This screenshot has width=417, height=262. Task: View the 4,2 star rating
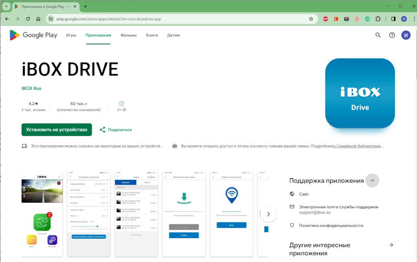pyautogui.click(x=33, y=104)
